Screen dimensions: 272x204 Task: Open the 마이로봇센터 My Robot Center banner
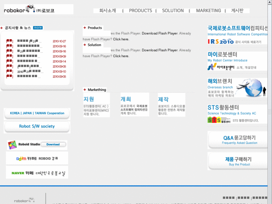point(238,61)
